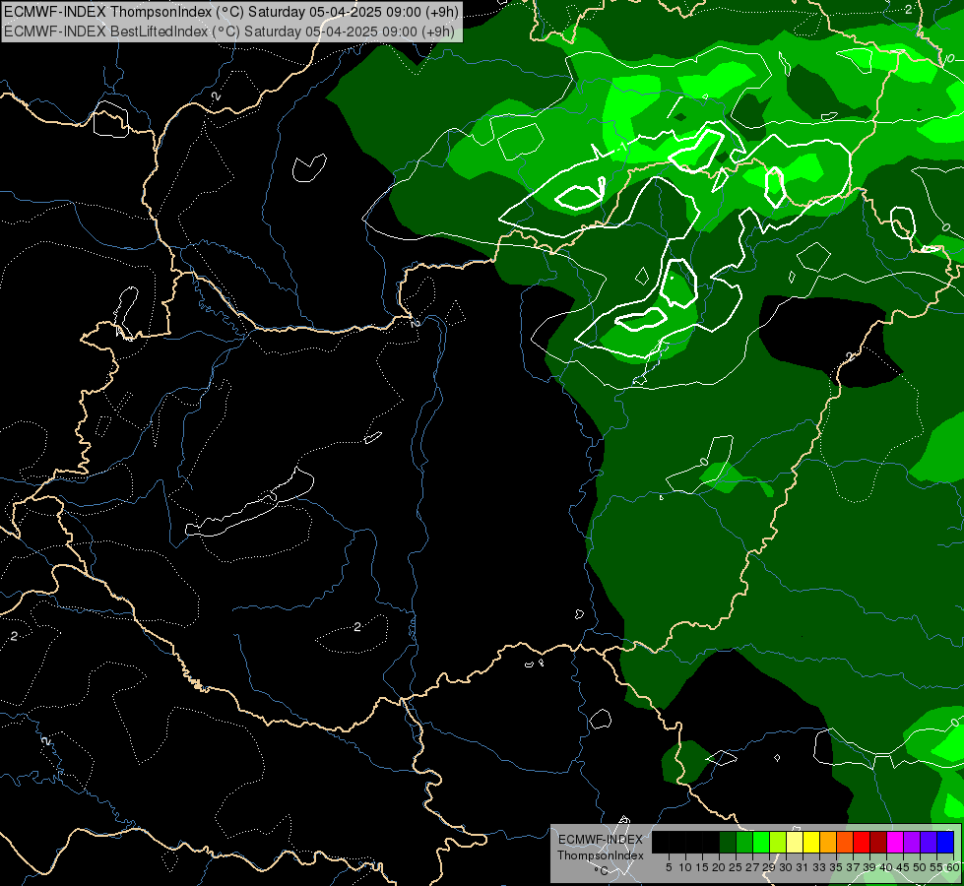Screen dimensions: 964x886
Task: Click the legend tick label "45"
Action: (x=903, y=867)
